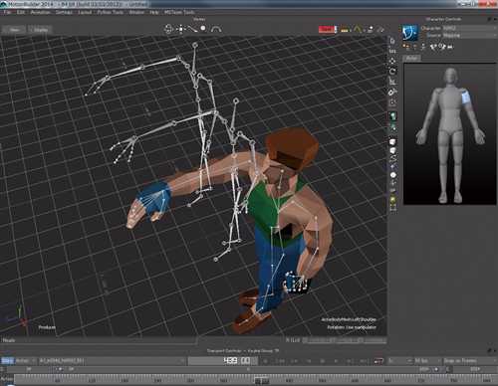This screenshot has height=386, width=498.
Task: Select the arch-shaped icon in viewer toolbar
Action: click(216, 29)
